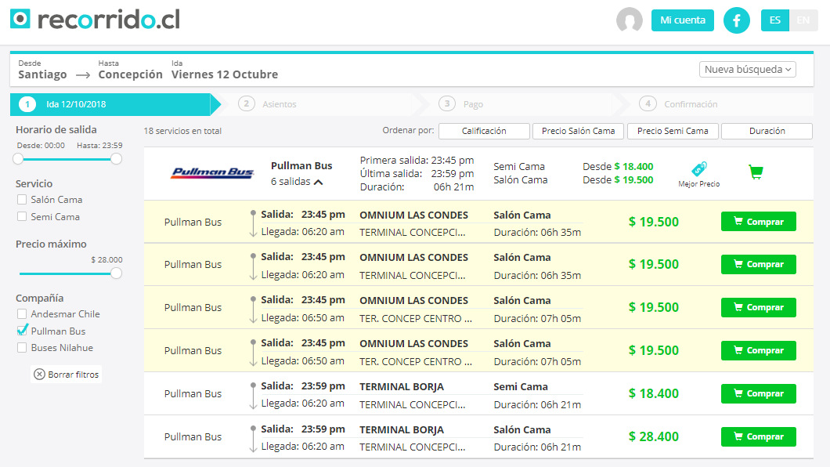Sort results by Calificación

[x=484, y=131]
